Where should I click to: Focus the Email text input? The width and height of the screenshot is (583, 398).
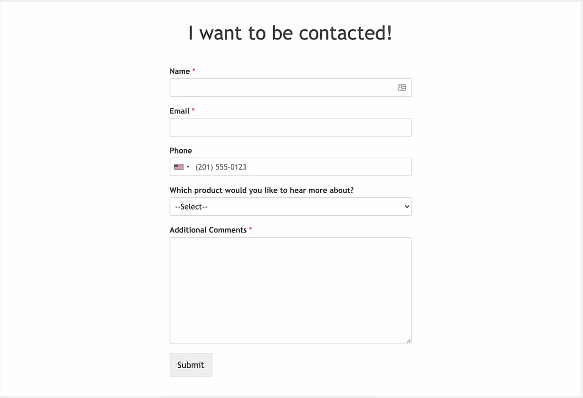(x=291, y=127)
